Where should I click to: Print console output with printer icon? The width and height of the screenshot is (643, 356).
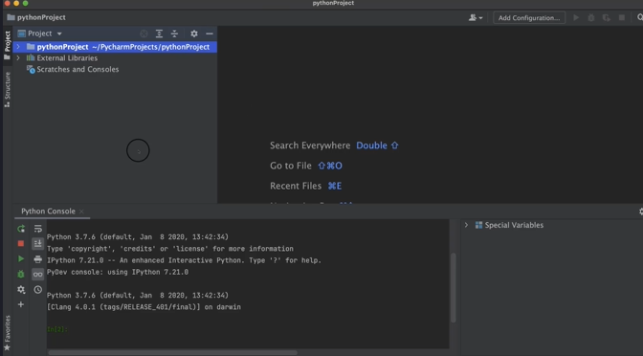37,258
